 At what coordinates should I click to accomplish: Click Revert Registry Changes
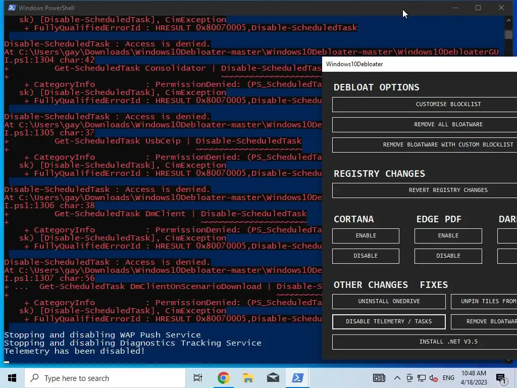pyautogui.click(x=425, y=190)
